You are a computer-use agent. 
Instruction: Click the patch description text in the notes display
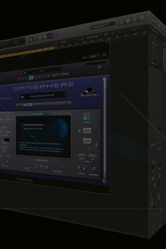coord(41,148)
